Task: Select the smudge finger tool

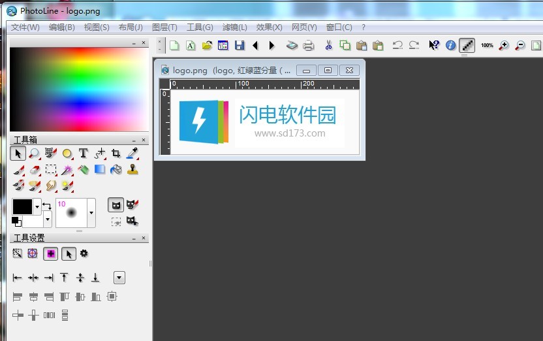Action: (x=51, y=186)
